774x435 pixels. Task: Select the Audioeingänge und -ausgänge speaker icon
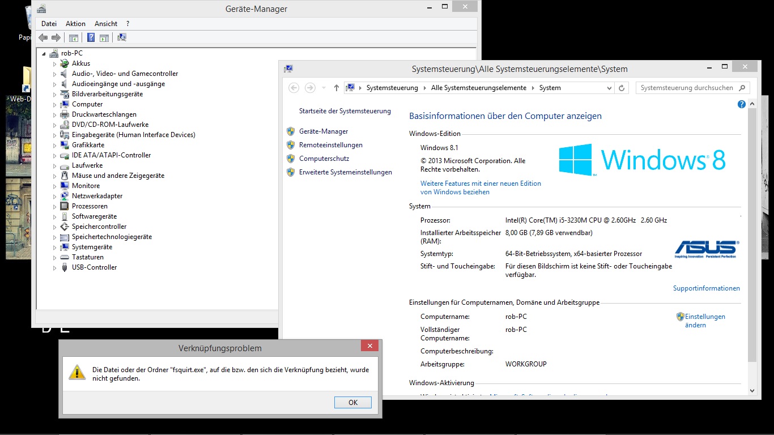[x=65, y=84]
